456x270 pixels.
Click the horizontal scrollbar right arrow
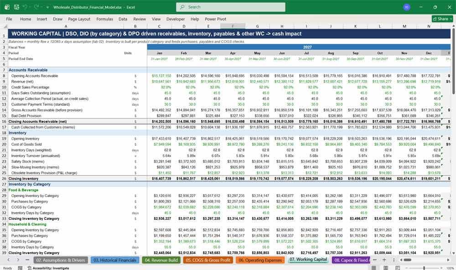pyautogui.click(x=448, y=260)
